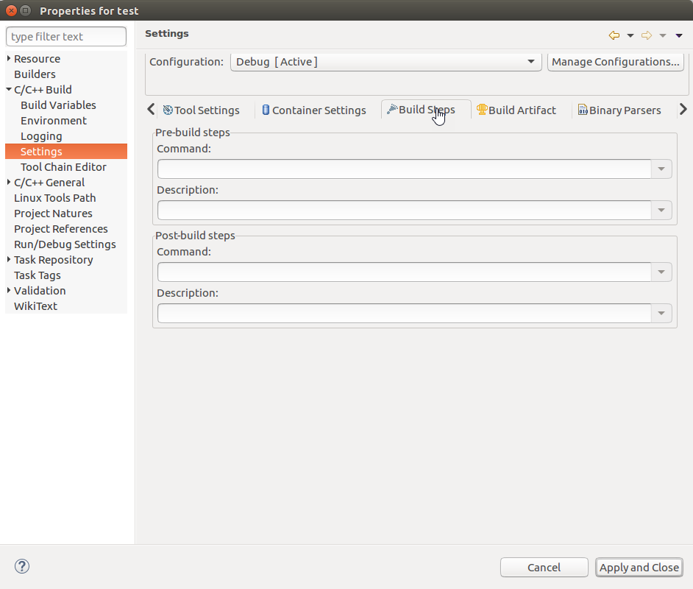Select Task Tags in the tree
The image size is (693, 589).
tap(38, 275)
